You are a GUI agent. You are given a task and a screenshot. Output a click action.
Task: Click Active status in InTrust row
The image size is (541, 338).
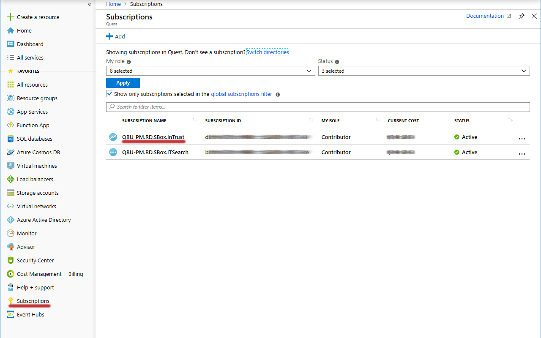(465, 137)
